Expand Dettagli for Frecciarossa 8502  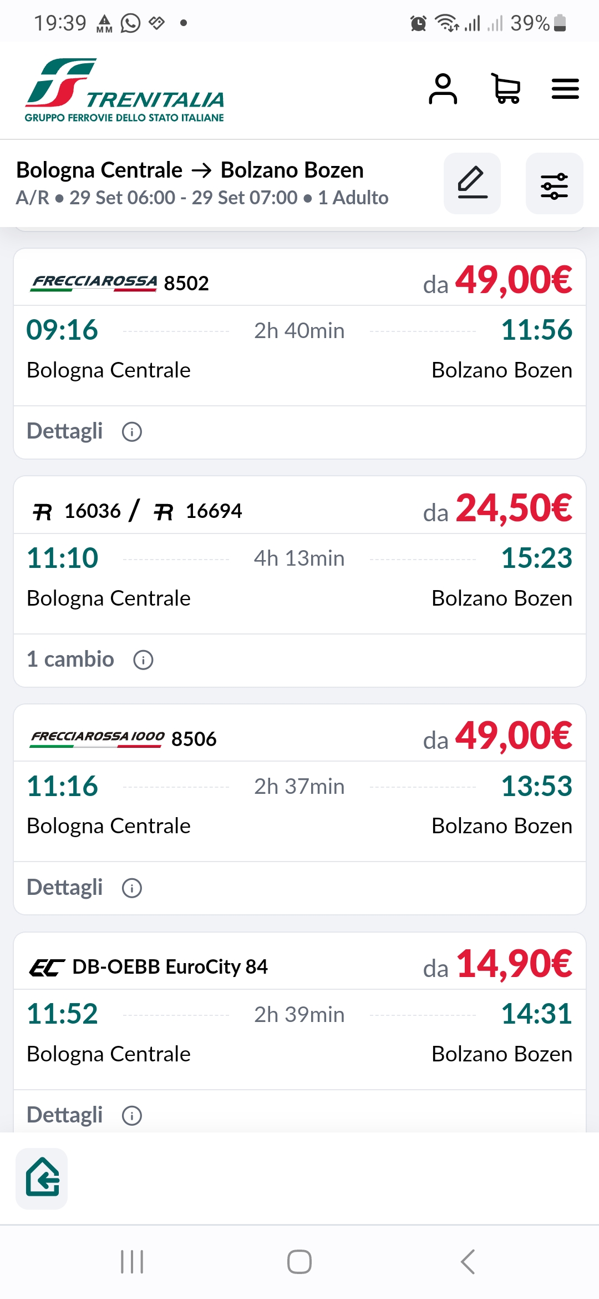tap(84, 431)
